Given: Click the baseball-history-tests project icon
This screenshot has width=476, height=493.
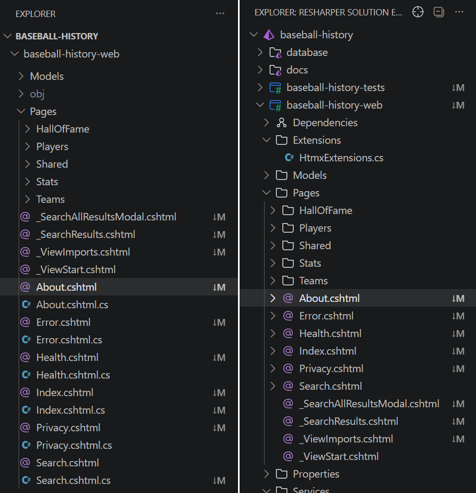Looking at the screenshot, I should (275, 88).
